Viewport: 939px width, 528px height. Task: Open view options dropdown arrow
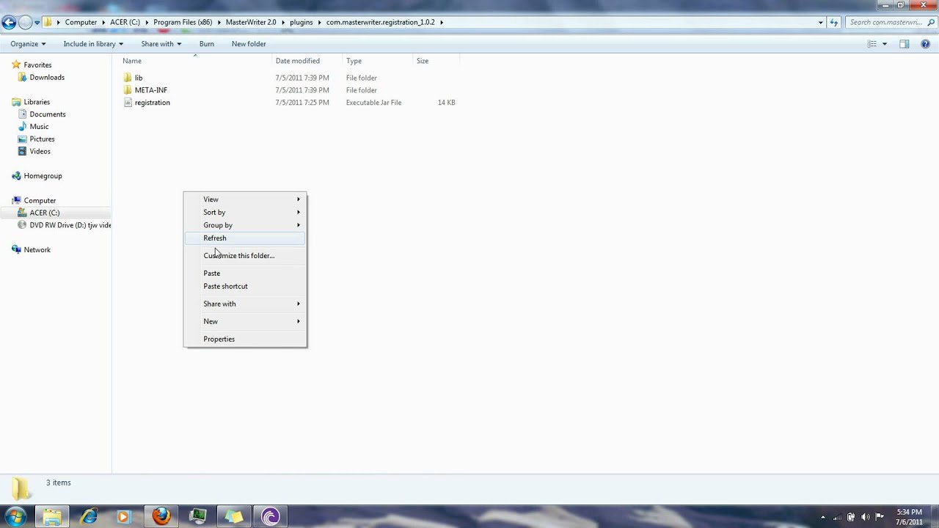(884, 44)
